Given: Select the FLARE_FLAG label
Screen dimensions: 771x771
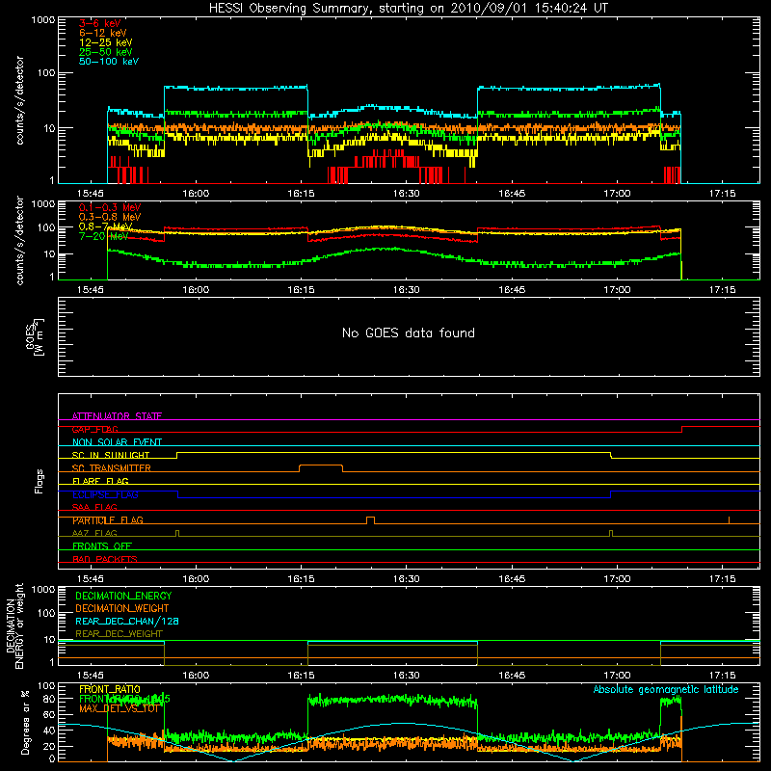Looking at the screenshot, I should click(100, 481).
